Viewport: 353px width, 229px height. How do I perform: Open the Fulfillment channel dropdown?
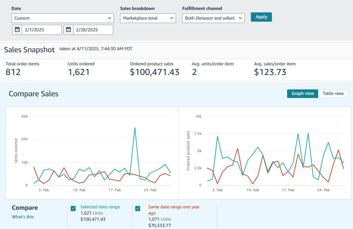(213, 18)
